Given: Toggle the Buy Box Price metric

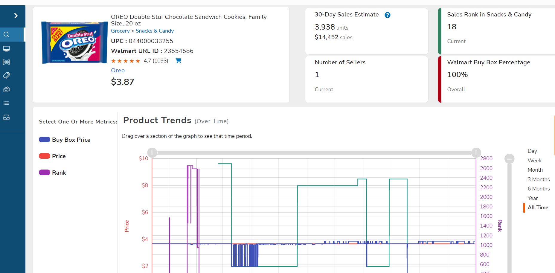Looking at the screenshot, I should [x=65, y=140].
